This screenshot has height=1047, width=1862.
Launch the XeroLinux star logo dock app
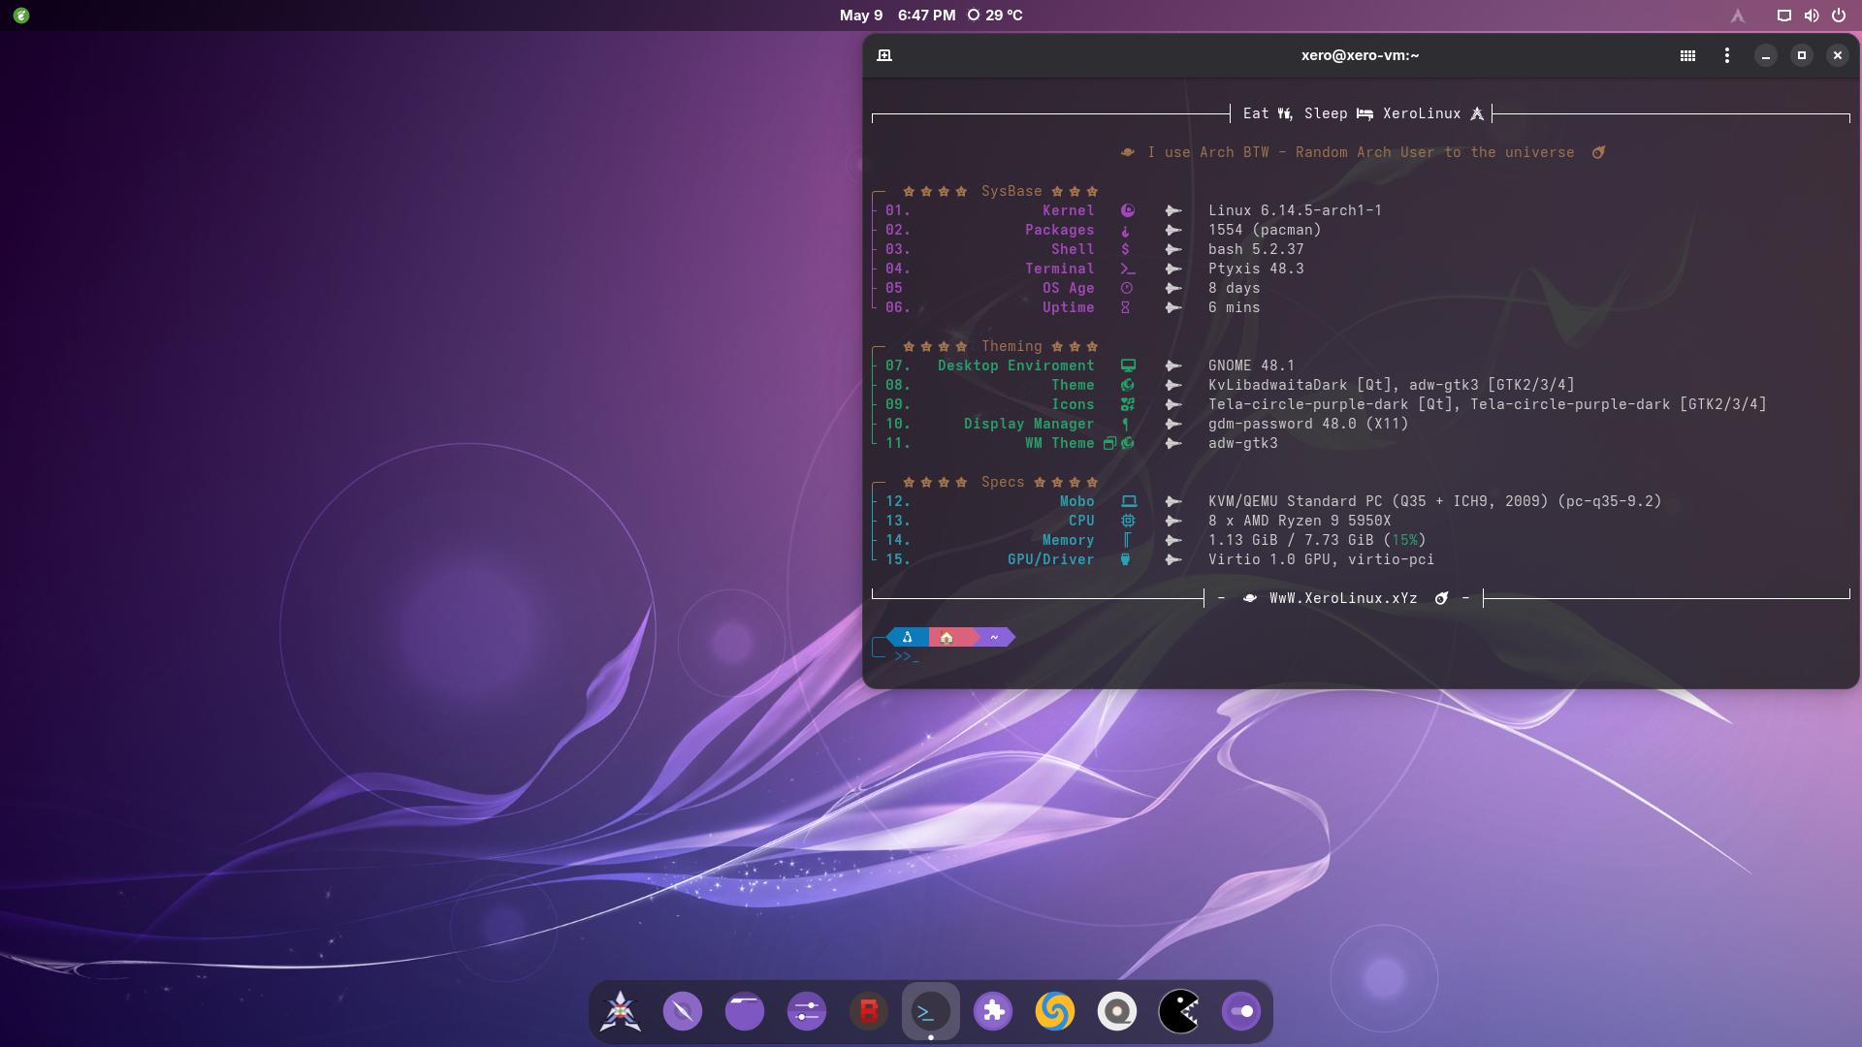621,1011
